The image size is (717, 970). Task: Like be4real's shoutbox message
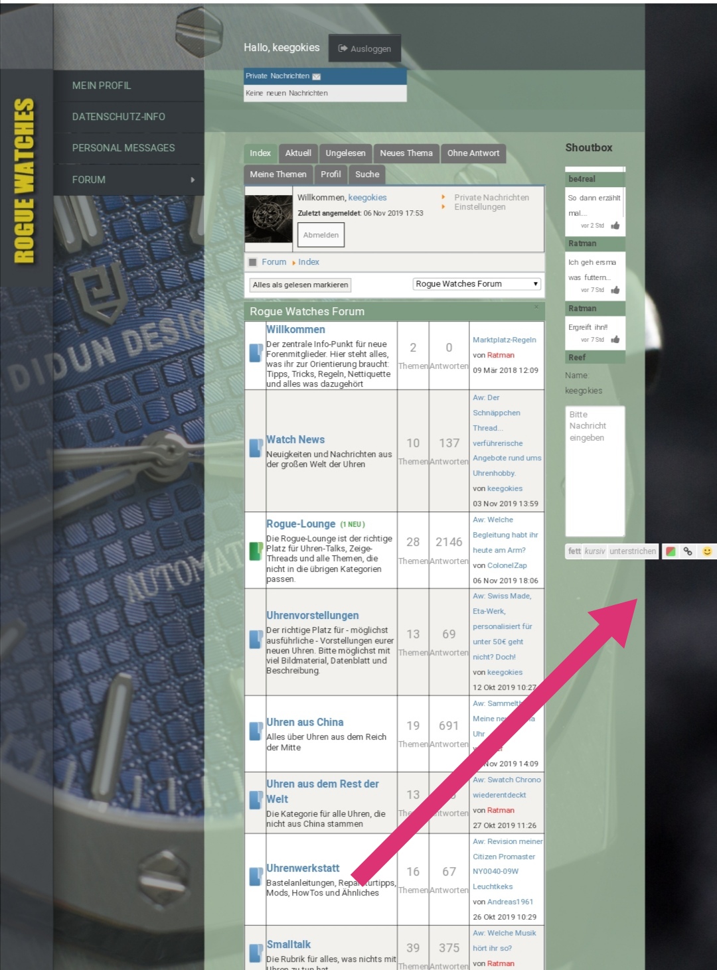tap(615, 226)
